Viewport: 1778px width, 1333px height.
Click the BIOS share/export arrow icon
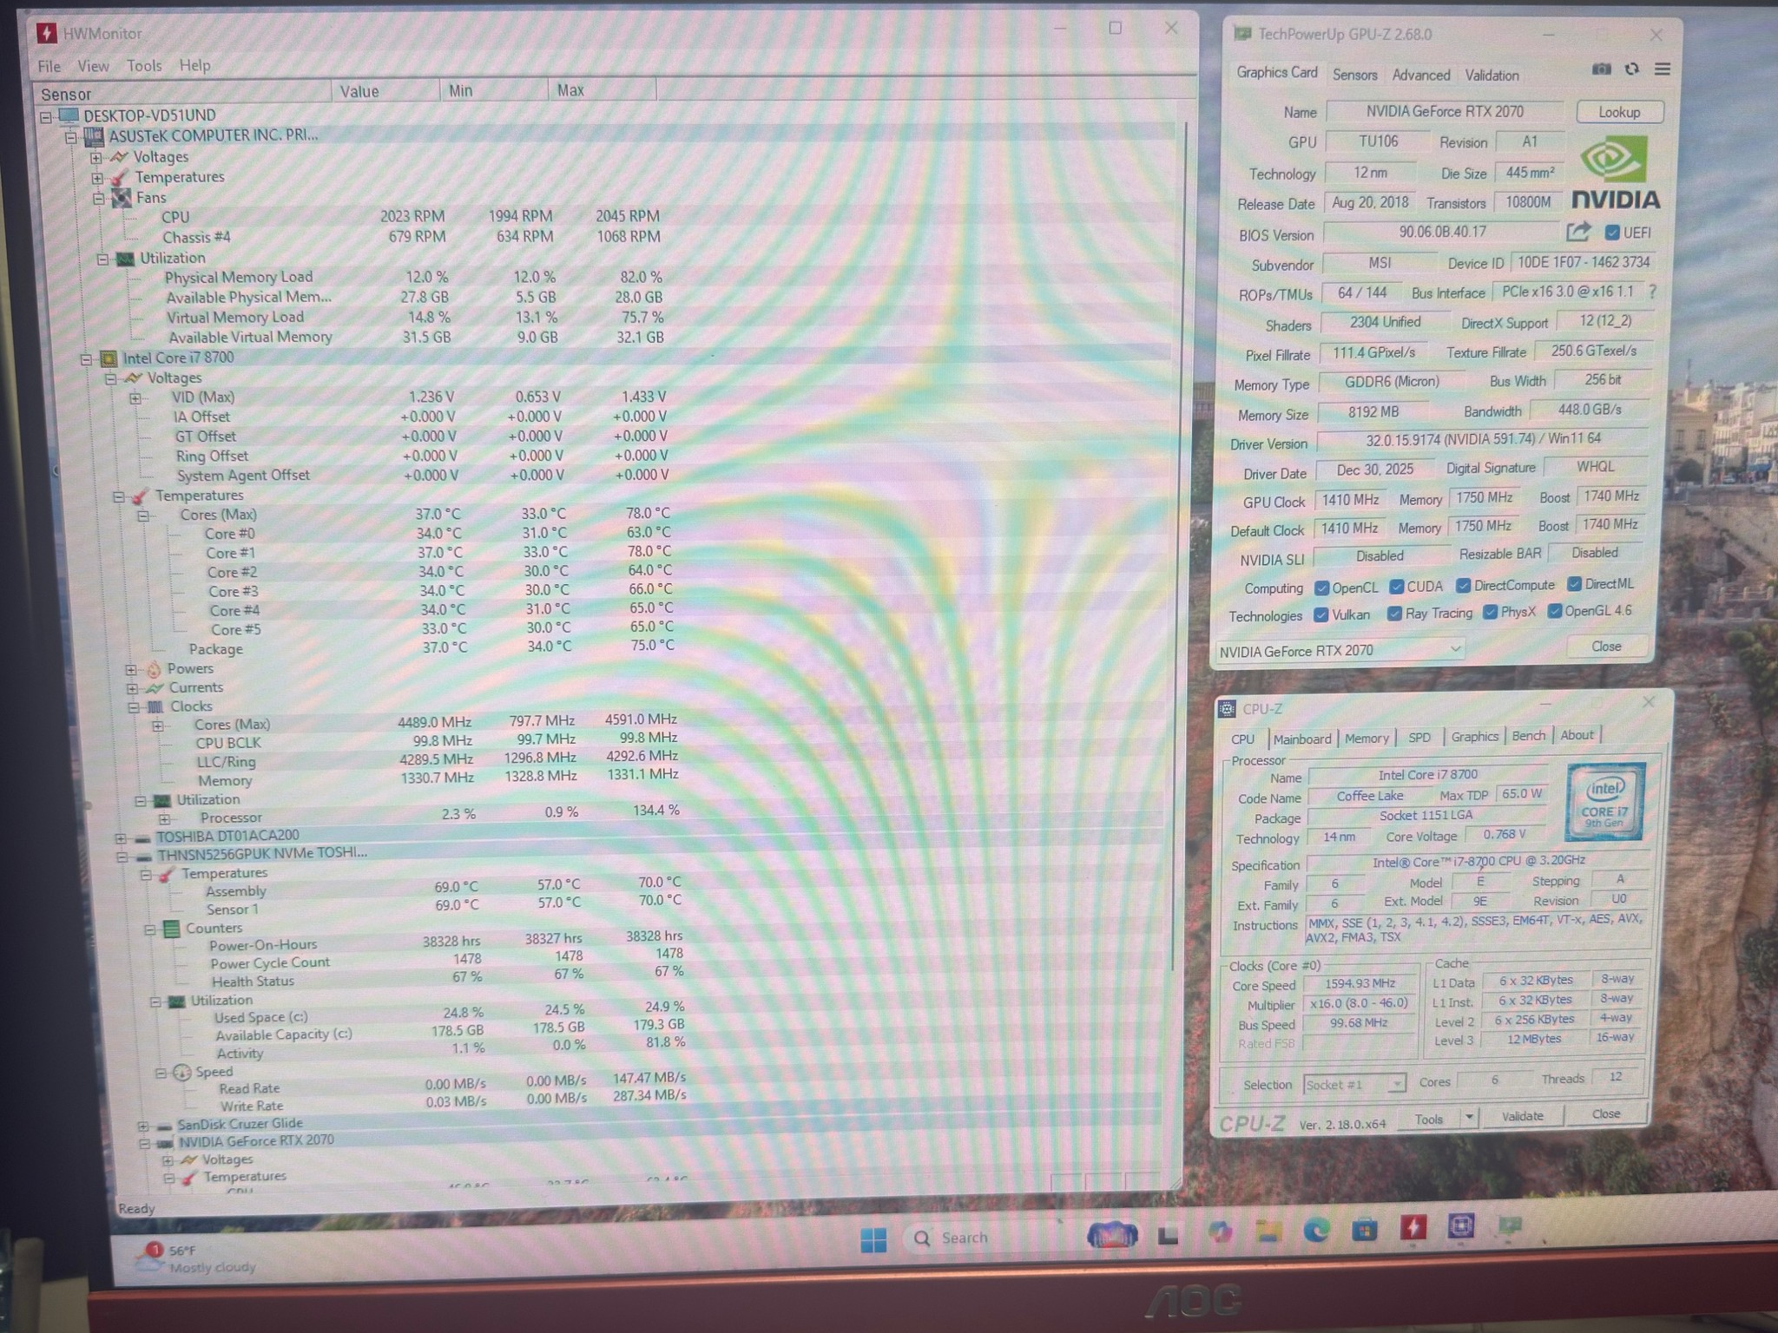click(1577, 232)
